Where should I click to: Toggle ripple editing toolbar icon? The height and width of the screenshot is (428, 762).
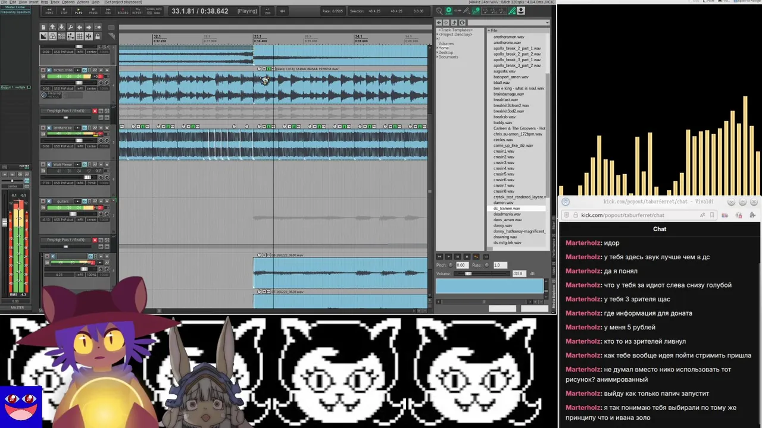tap(61, 36)
